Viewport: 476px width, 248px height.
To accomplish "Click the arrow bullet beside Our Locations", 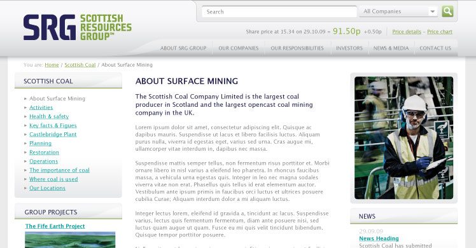I will (x=25, y=188).
